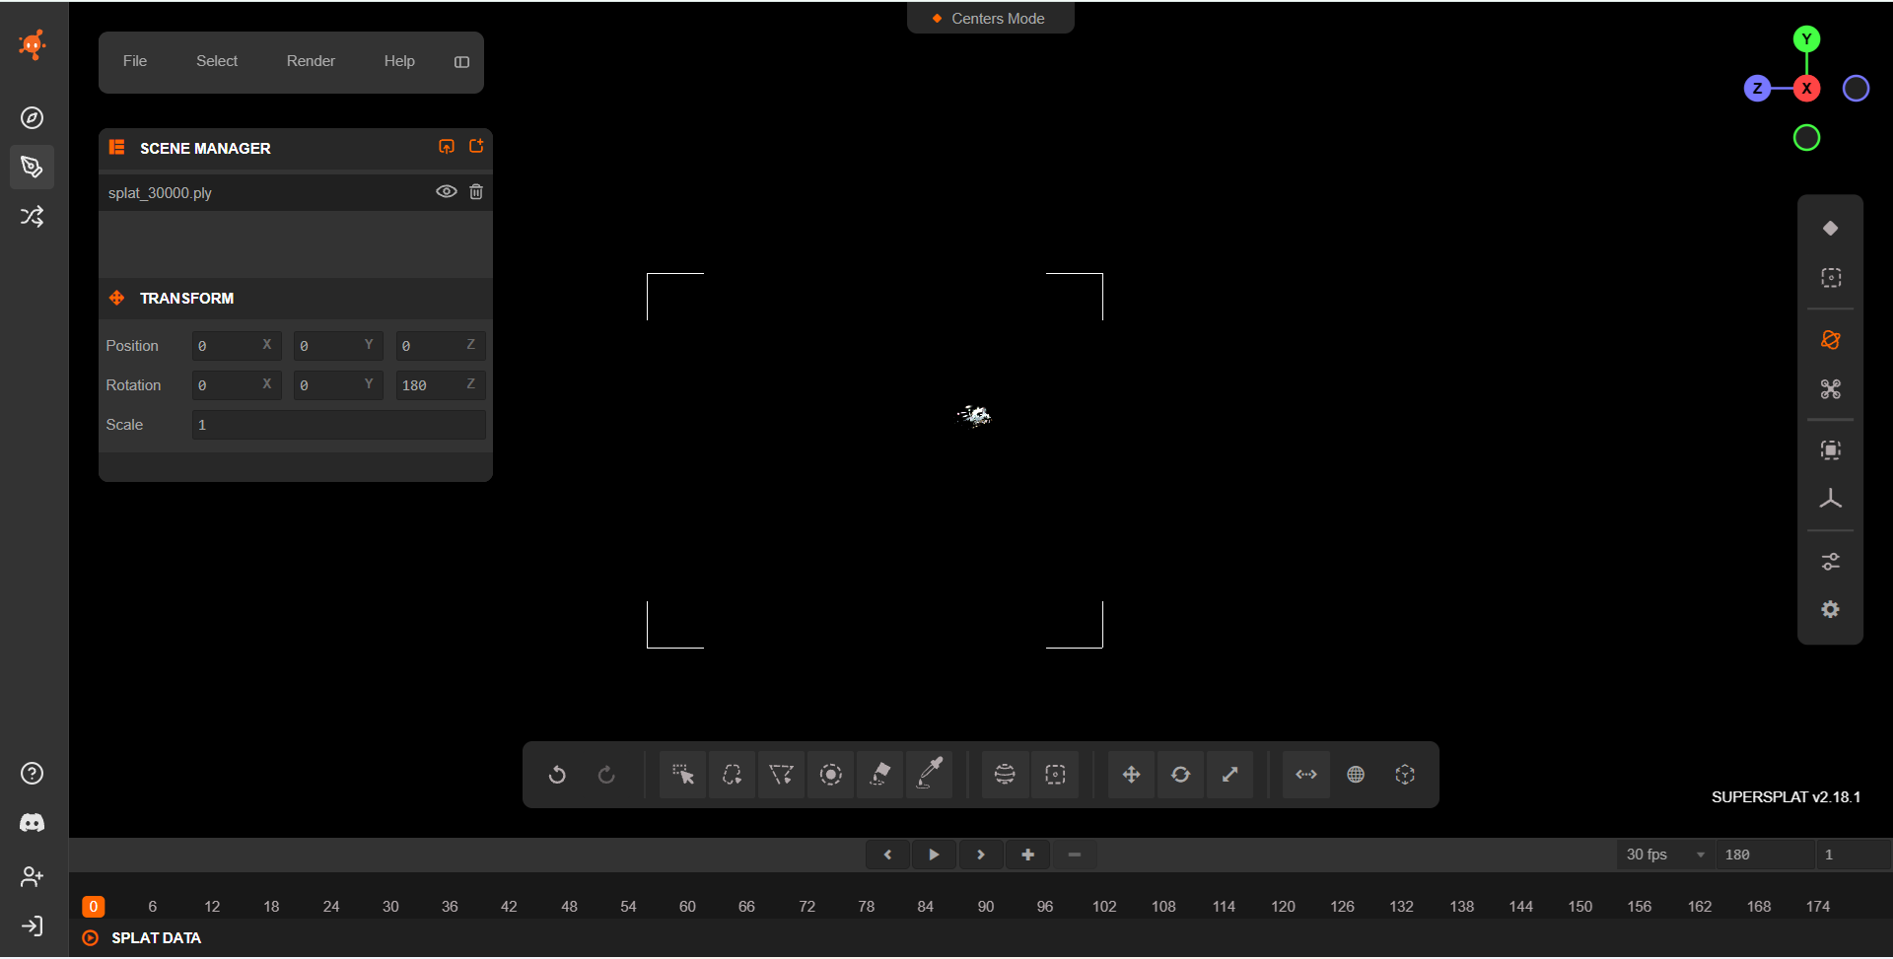1893x959 pixels.
Task: Activate the Move translate tool
Action: click(1131, 775)
